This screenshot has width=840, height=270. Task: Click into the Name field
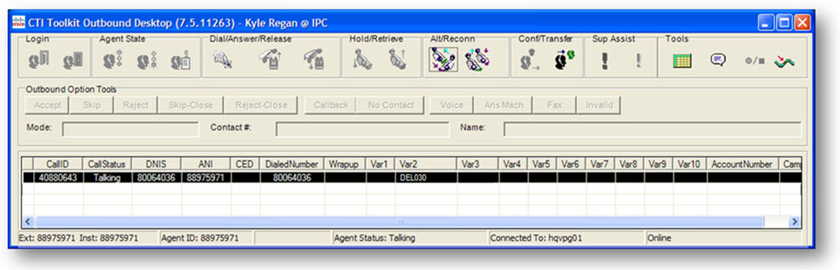(652, 129)
